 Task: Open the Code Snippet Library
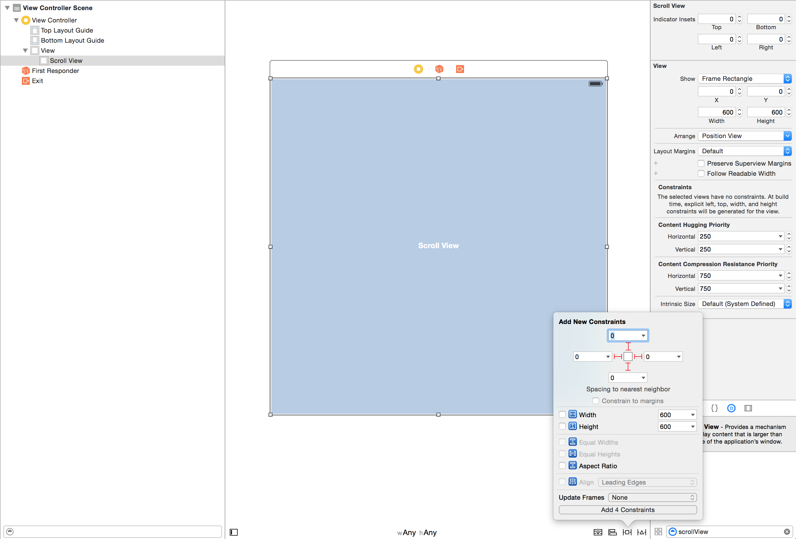point(715,408)
